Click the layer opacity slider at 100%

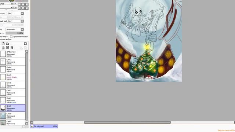(15, 33)
